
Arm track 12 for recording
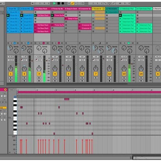tap(109, 81)
